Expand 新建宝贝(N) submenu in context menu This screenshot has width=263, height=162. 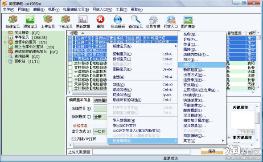click(143, 46)
